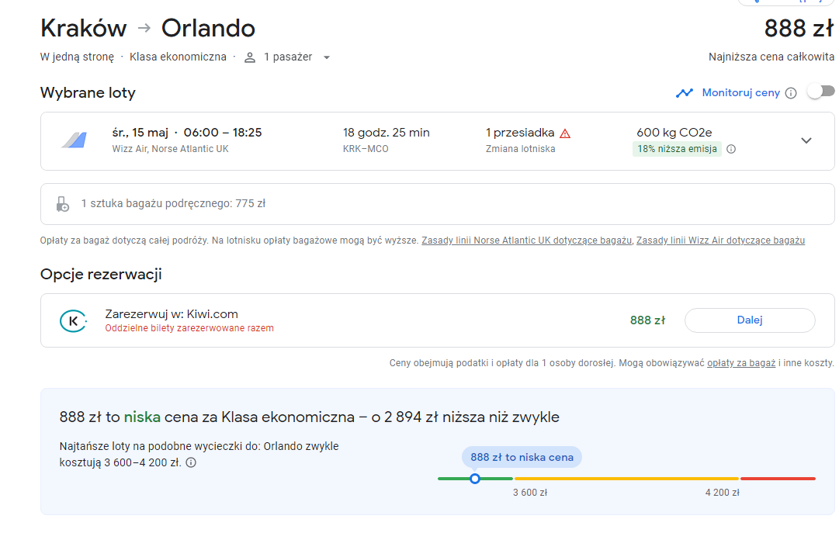Viewport: 839px width, 533px height.
Task: Click the Monitoruj ceny label
Action: pos(740,92)
